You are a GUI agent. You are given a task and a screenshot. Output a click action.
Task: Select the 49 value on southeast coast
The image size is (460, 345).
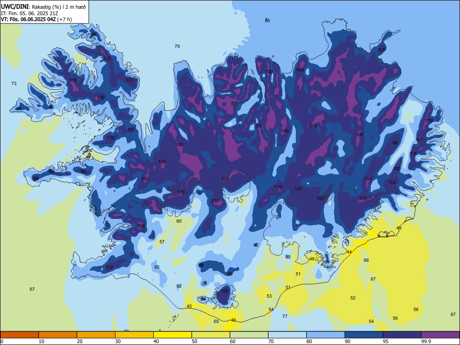(399, 228)
